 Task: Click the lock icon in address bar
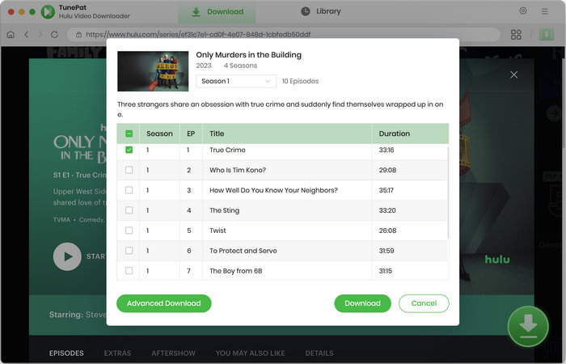[78, 35]
